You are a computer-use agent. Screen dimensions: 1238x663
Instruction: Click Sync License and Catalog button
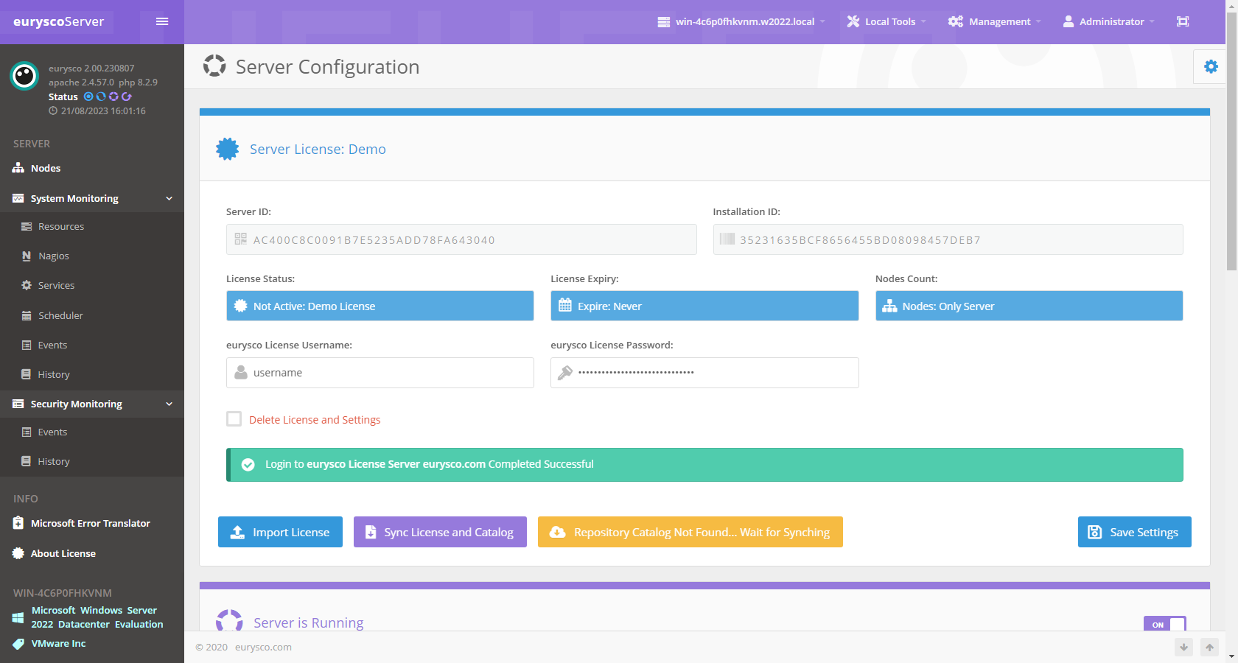(x=440, y=532)
